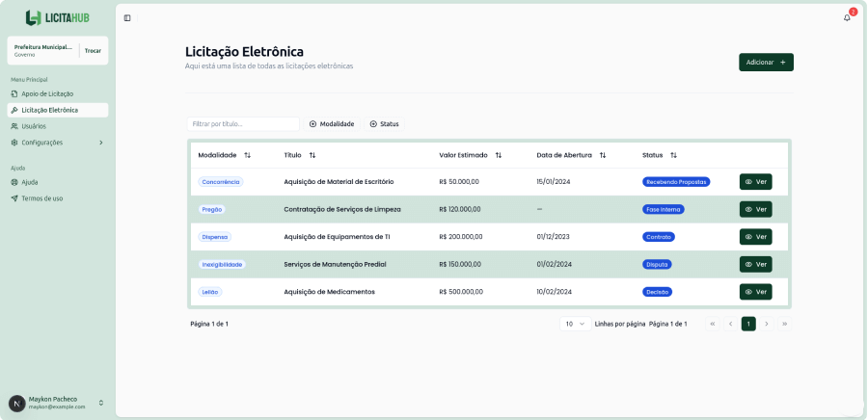This screenshot has width=868, height=420.
Task: Select page 1 button
Action: tap(748, 324)
